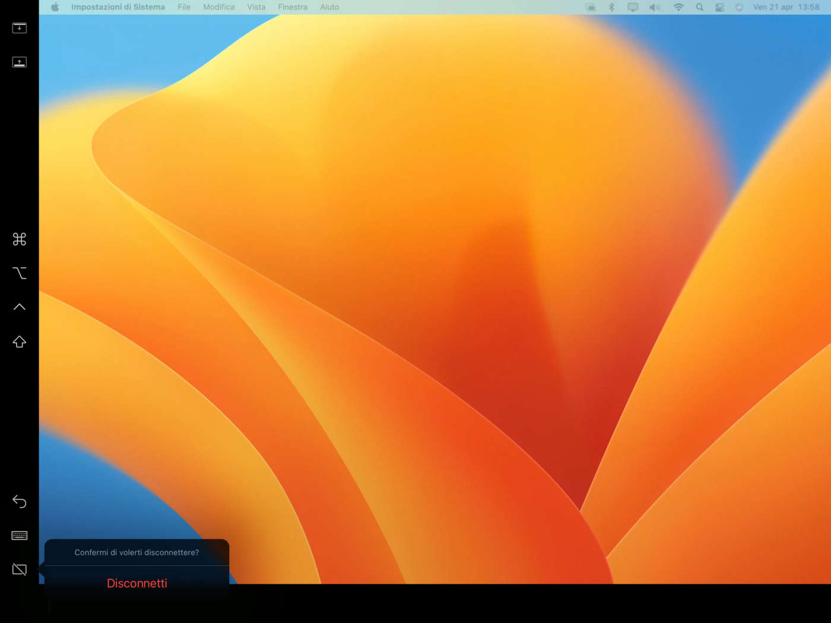Open the File menu
The width and height of the screenshot is (831, 623).
pyautogui.click(x=184, y=7)
